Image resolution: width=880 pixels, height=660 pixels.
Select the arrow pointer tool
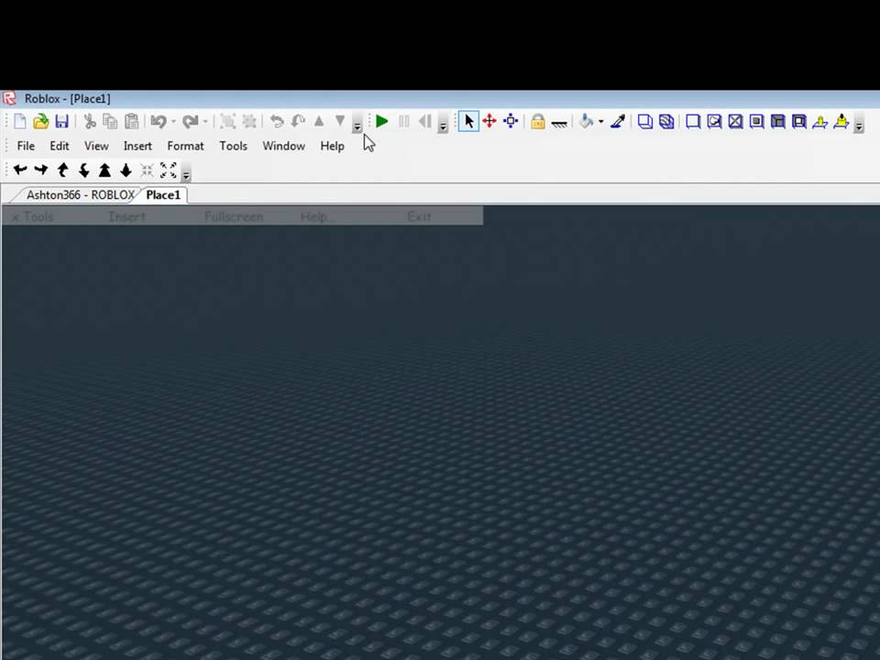(468, 121)
